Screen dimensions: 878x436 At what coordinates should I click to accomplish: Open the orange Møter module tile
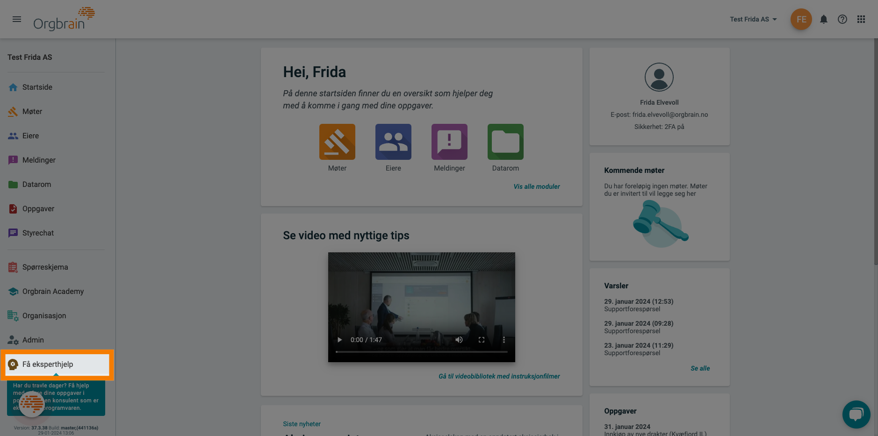point(337,142)
